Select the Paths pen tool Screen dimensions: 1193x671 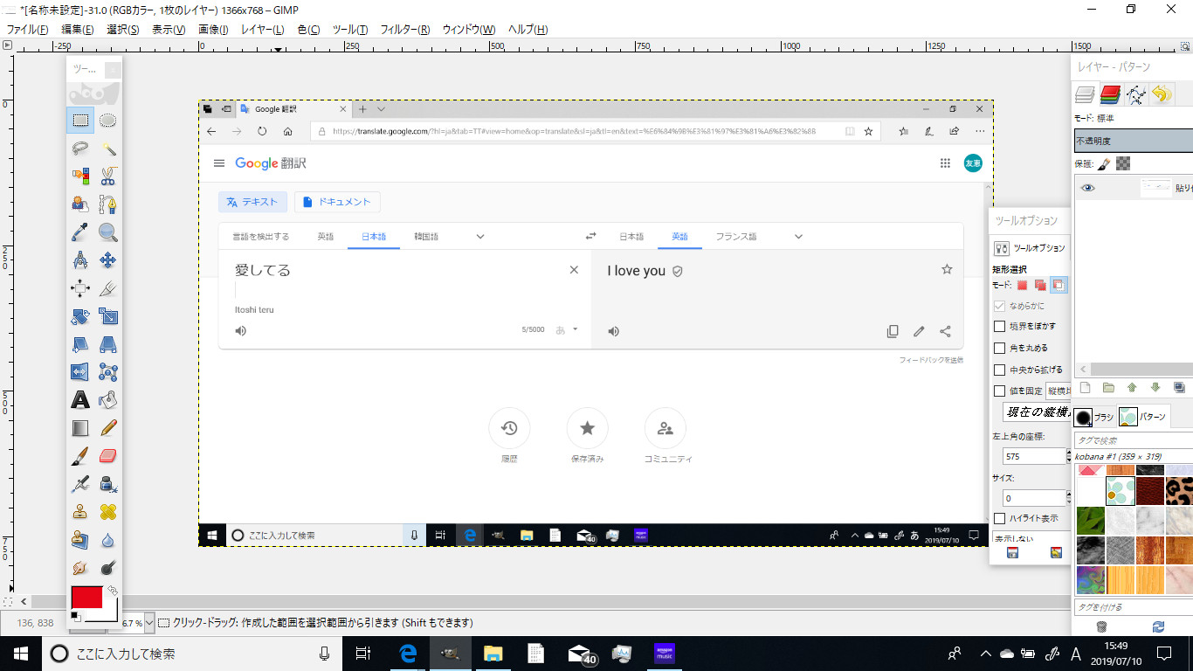pos(108,204)
